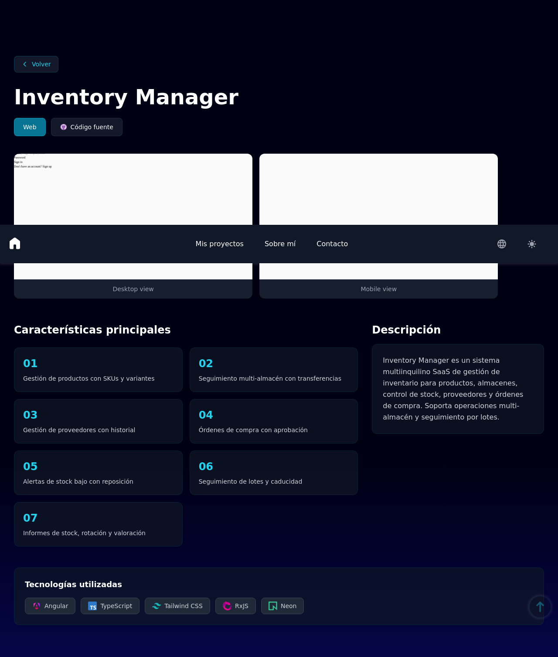Click the Neon label text
Image resolution: width=558 pixels, height=657 pixels.
(289, 606)
